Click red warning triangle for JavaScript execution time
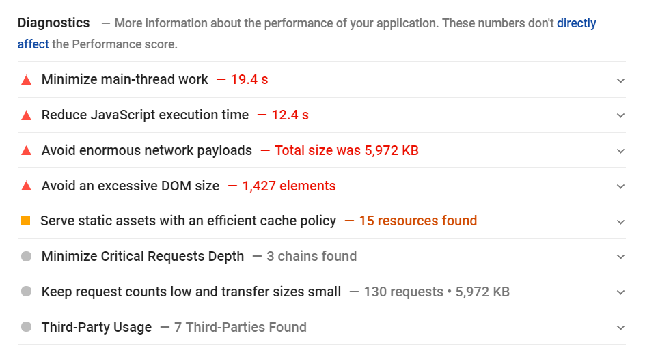The width and height of the screenshot is (645, 355). (x=27, y=115)
